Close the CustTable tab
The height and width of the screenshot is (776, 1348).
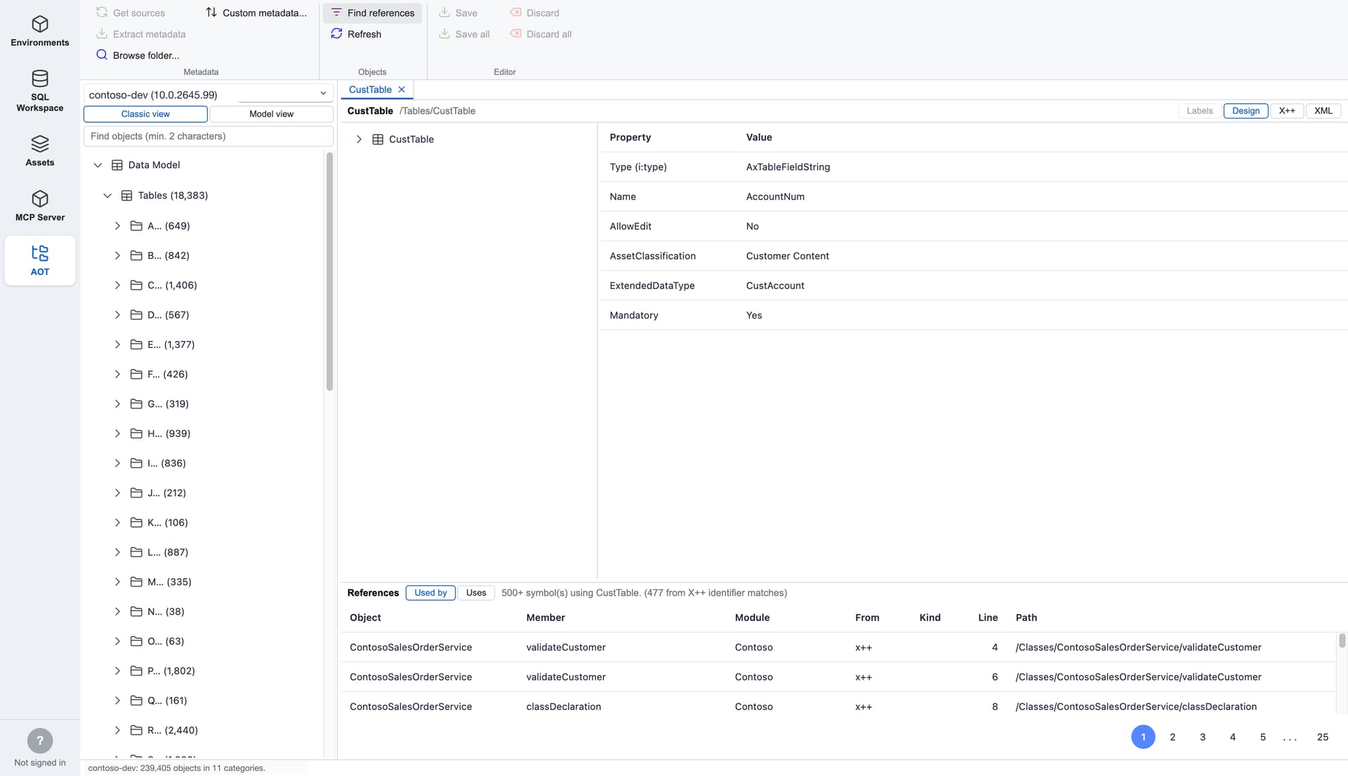(x=402, y=90)
